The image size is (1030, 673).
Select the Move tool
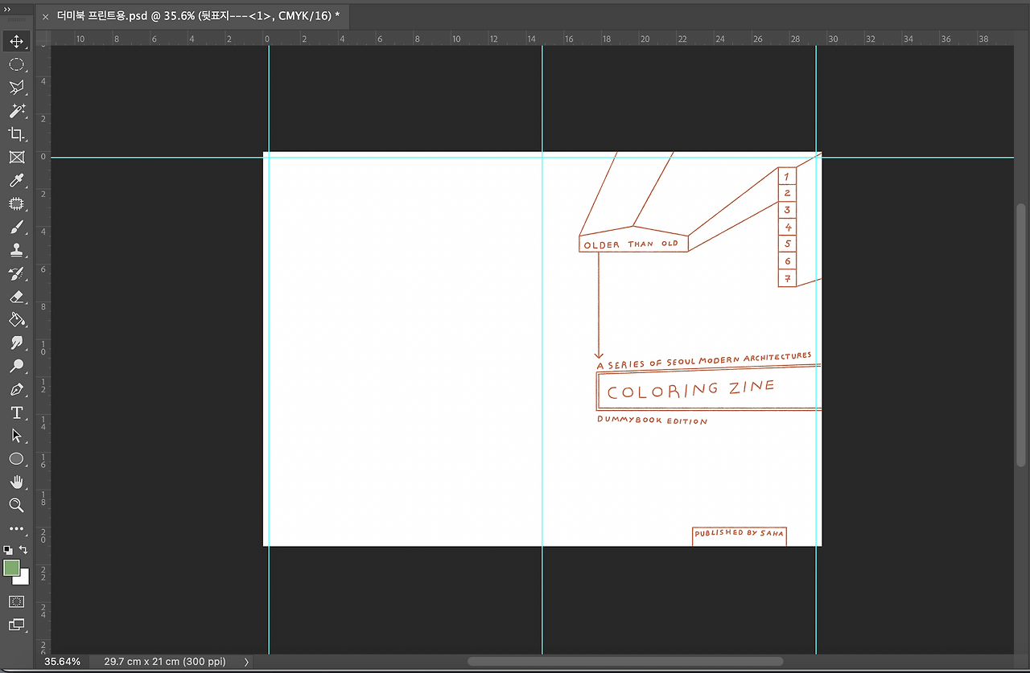click(16, 41)
